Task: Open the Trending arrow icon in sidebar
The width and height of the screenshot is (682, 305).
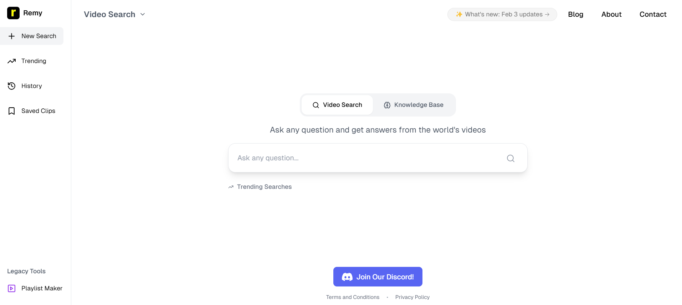Action: (x=11, y=61)
